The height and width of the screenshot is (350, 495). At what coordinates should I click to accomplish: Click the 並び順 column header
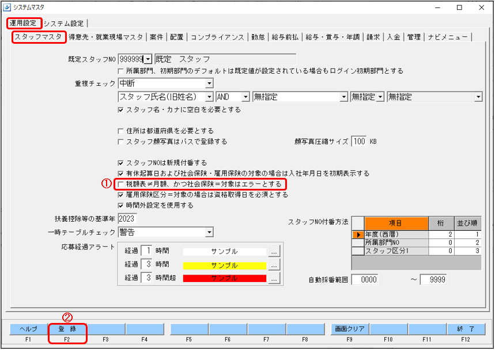pyautogui.click(x=467, y=223)
